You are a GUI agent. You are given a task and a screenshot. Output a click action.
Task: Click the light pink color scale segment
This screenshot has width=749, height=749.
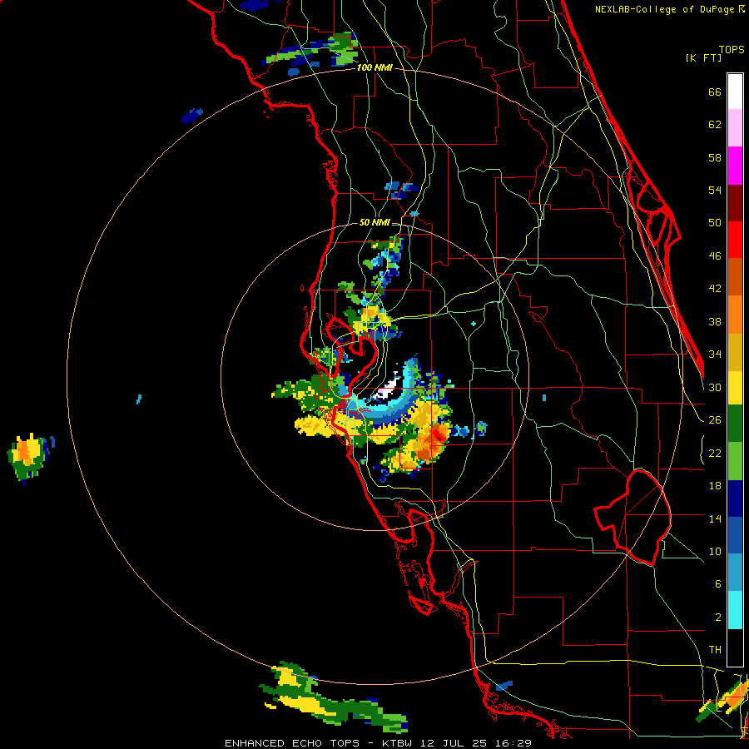(x=735, y=128)
